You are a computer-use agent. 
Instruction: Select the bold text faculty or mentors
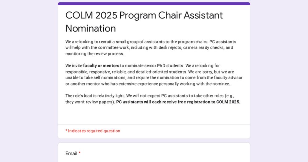click(101, 66)
